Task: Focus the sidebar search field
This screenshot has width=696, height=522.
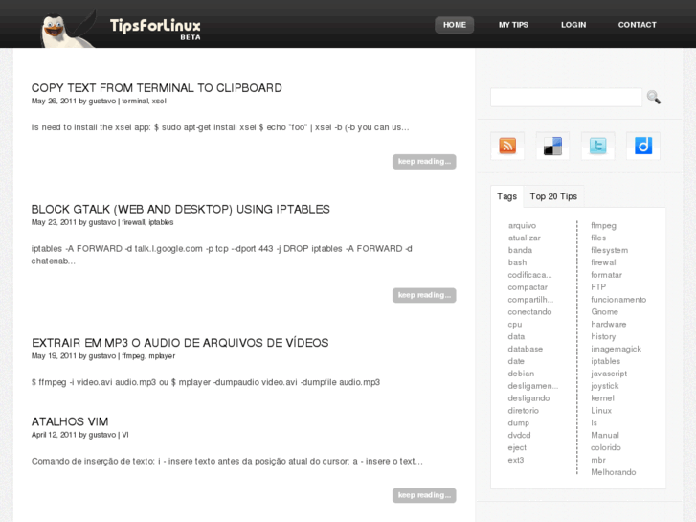Action: pos(566,98)
